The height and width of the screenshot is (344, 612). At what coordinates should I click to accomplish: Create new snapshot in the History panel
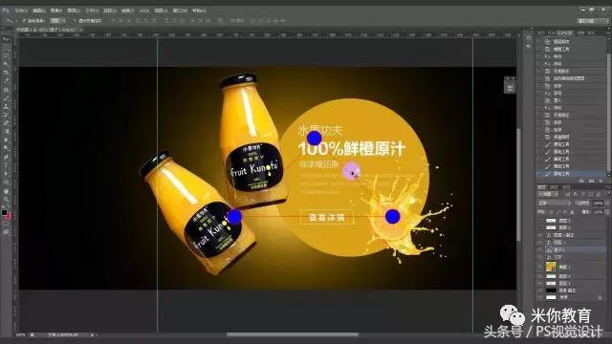591,181
